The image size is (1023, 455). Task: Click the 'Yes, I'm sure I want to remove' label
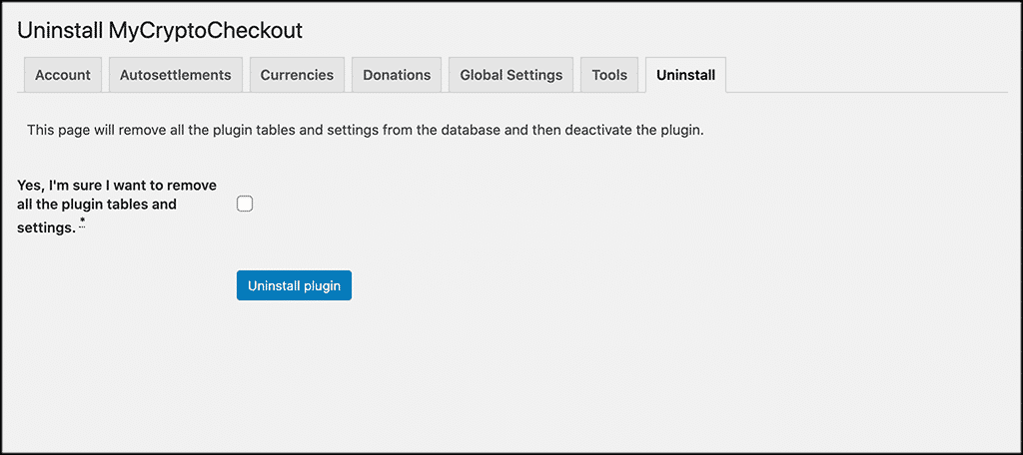point(117,207)
